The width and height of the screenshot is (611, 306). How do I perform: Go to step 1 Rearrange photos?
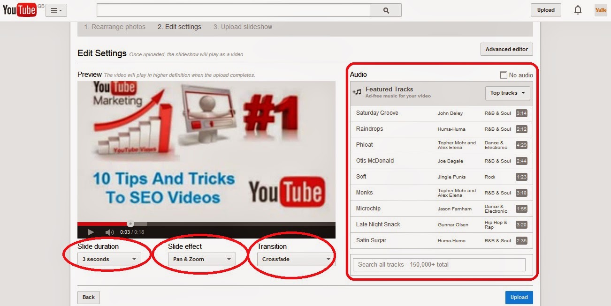click(x=115, y=27)
